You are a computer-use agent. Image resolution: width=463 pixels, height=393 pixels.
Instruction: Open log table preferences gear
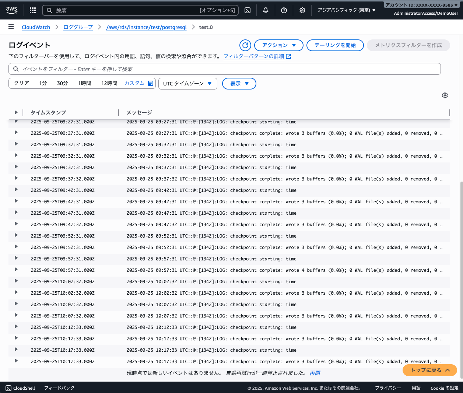pyautogui.click(x=445, y=95)
